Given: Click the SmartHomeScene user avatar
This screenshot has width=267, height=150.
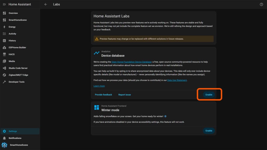Looking at the screenshot, I should pos(4,145).
